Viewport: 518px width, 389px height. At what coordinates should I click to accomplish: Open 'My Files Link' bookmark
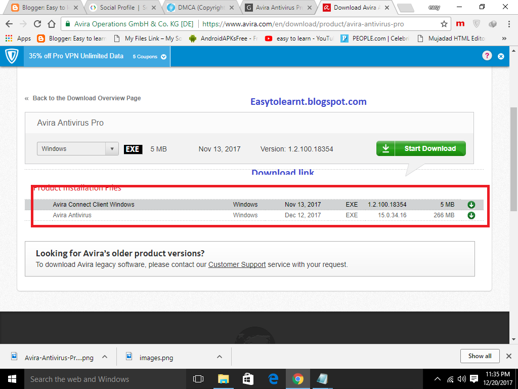click(x=148, y=38)
